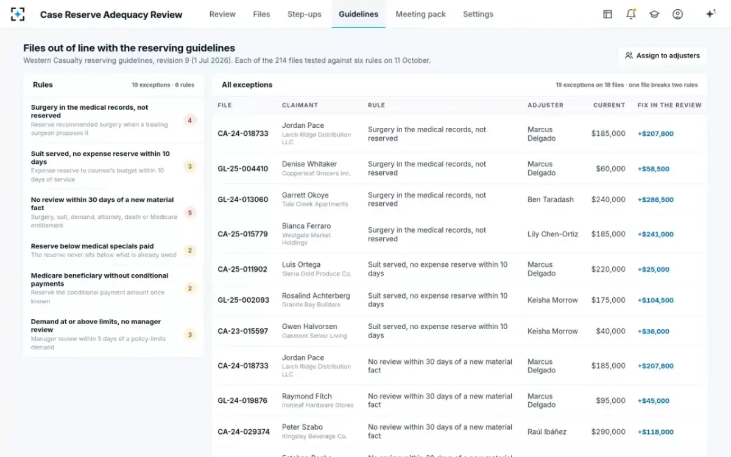Image resolution: width=731 pixels, height=457 pixels.
Task: Click claimant Gwen Halvorsen
Action: click(309, 327)
